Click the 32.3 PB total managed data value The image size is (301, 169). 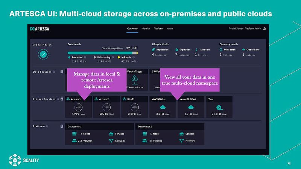point(131,48)
